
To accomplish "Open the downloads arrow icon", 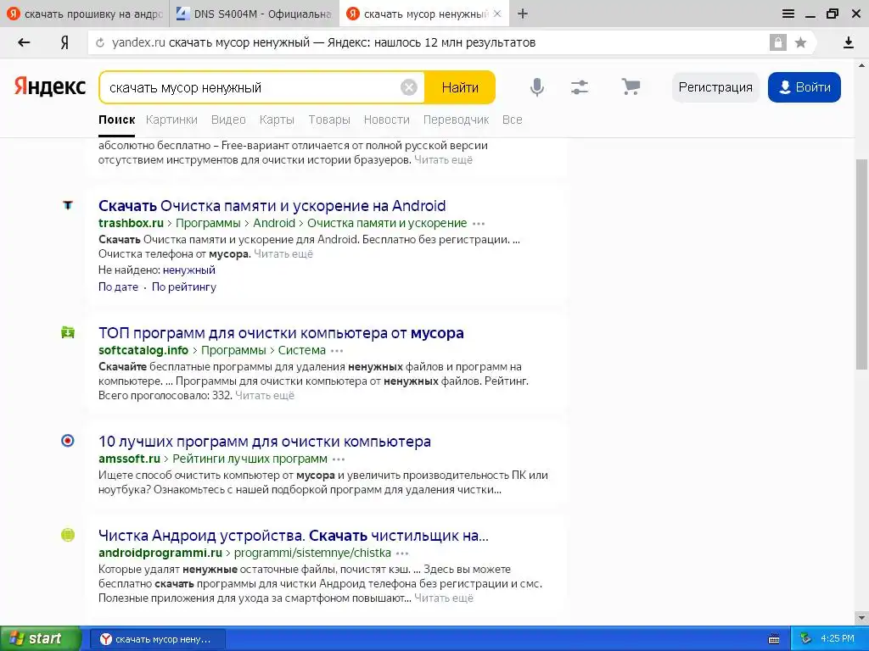I will point(848,42).
